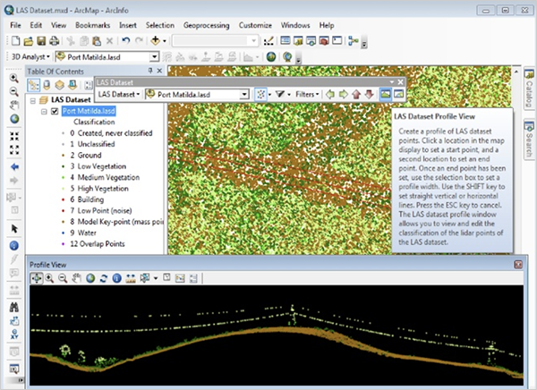
Task: Close the Table Of Contents panel
Action: (159, 71)
